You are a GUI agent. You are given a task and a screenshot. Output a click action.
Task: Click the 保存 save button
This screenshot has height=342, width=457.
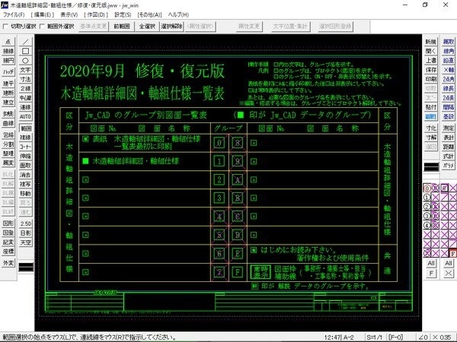(431, 70)
